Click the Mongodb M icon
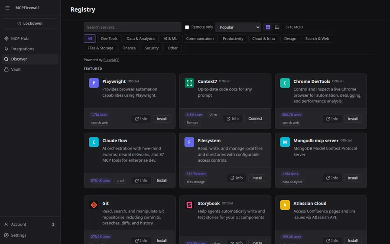 point(285,142)
